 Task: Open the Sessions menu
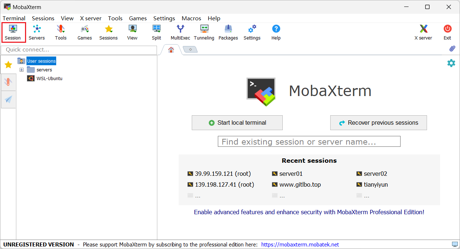[43, 18]
